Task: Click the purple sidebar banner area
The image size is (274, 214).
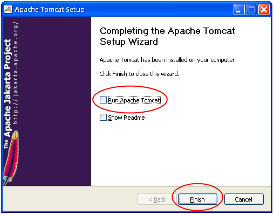Action: tap(47, 101)
